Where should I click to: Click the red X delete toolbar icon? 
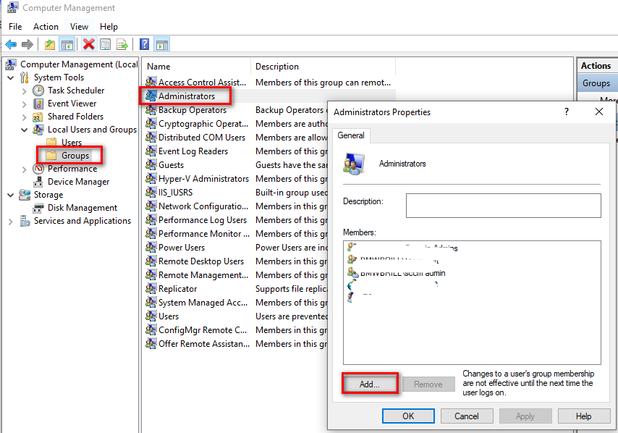88,44
